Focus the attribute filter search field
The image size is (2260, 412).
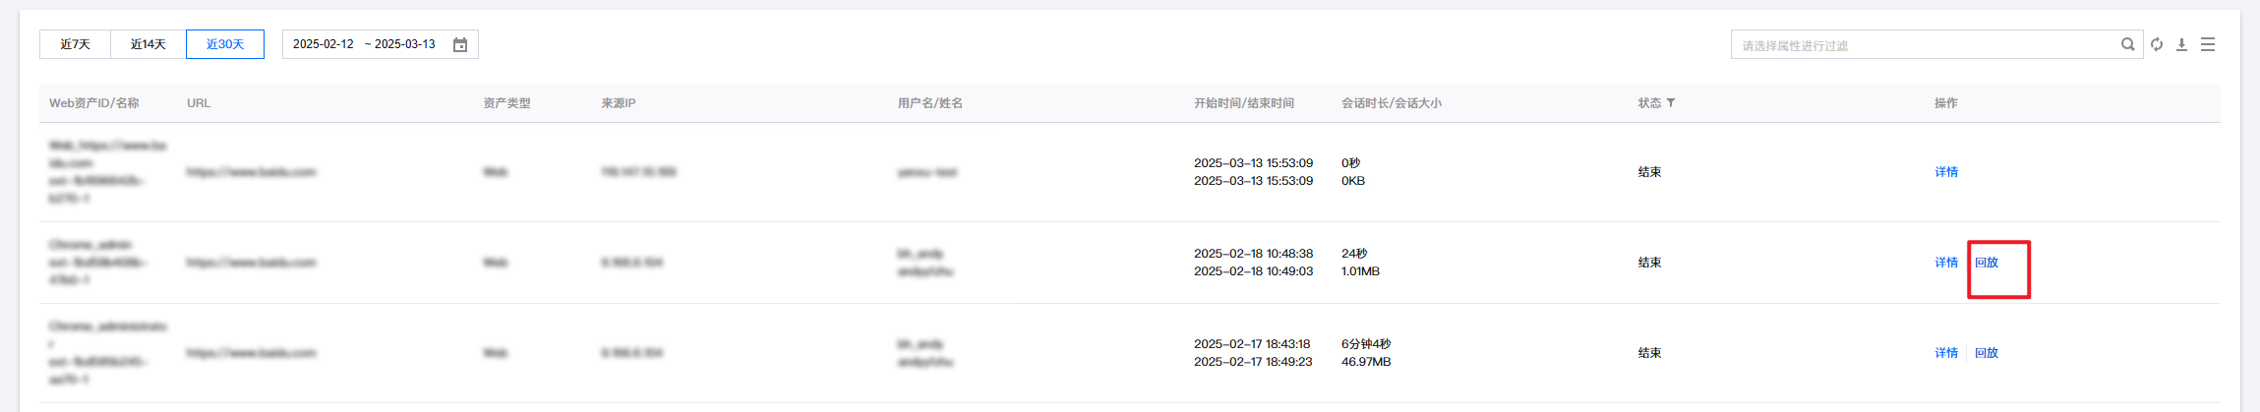(1923, 45)
